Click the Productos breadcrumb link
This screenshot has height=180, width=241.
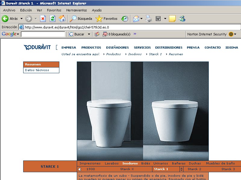pyautogui.click(x=114, y=54)
